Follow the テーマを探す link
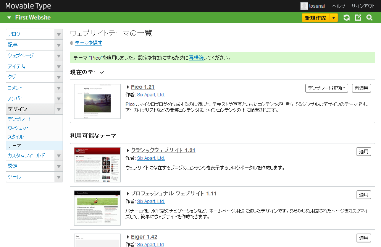 [89, 43]
